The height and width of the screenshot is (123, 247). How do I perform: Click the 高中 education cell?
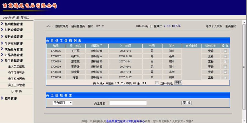click(x=172, y=56)
